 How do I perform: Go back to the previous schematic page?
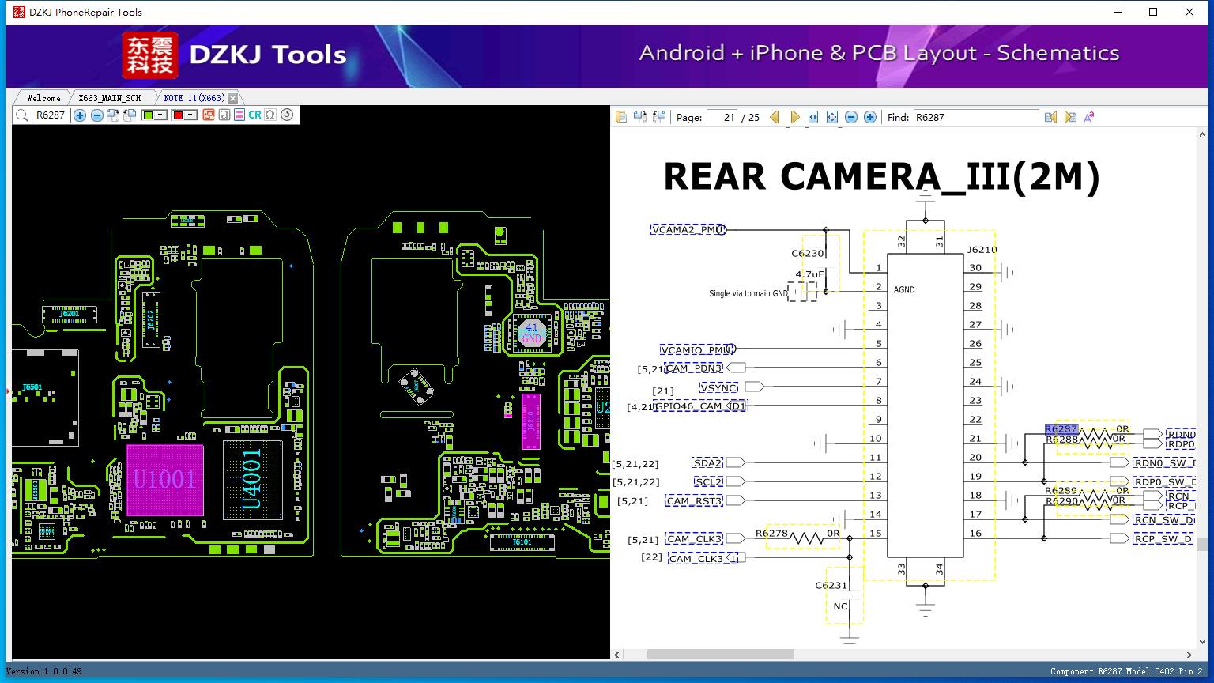[775, 117]
